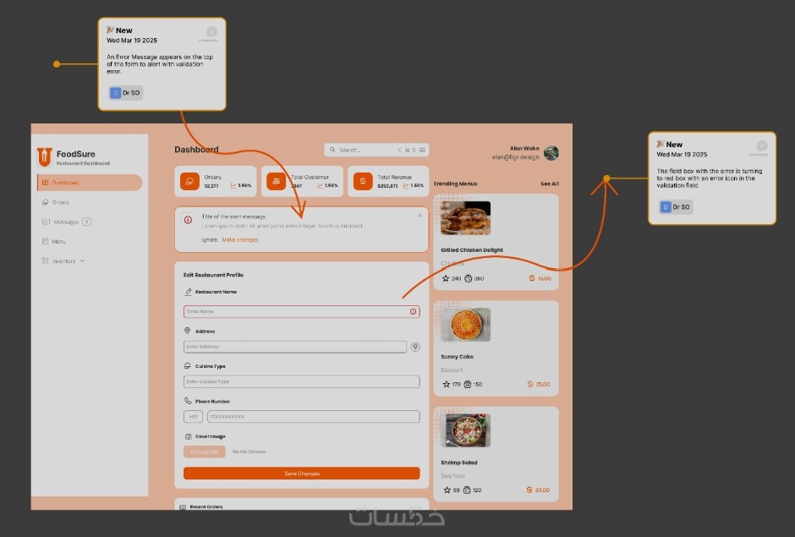Focus the phone number input field
Screen dimensions: 795x537
click(x=313, y=416)
